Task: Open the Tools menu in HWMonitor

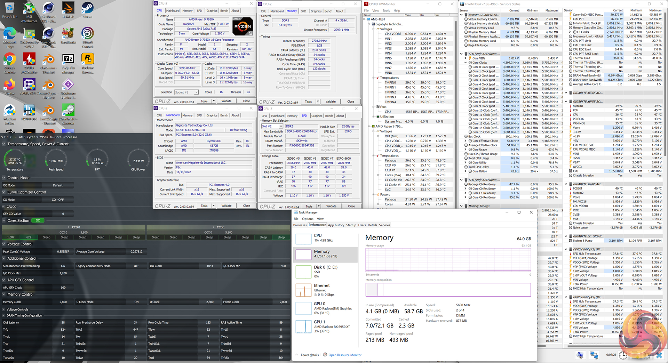Action: coord(386,10)
